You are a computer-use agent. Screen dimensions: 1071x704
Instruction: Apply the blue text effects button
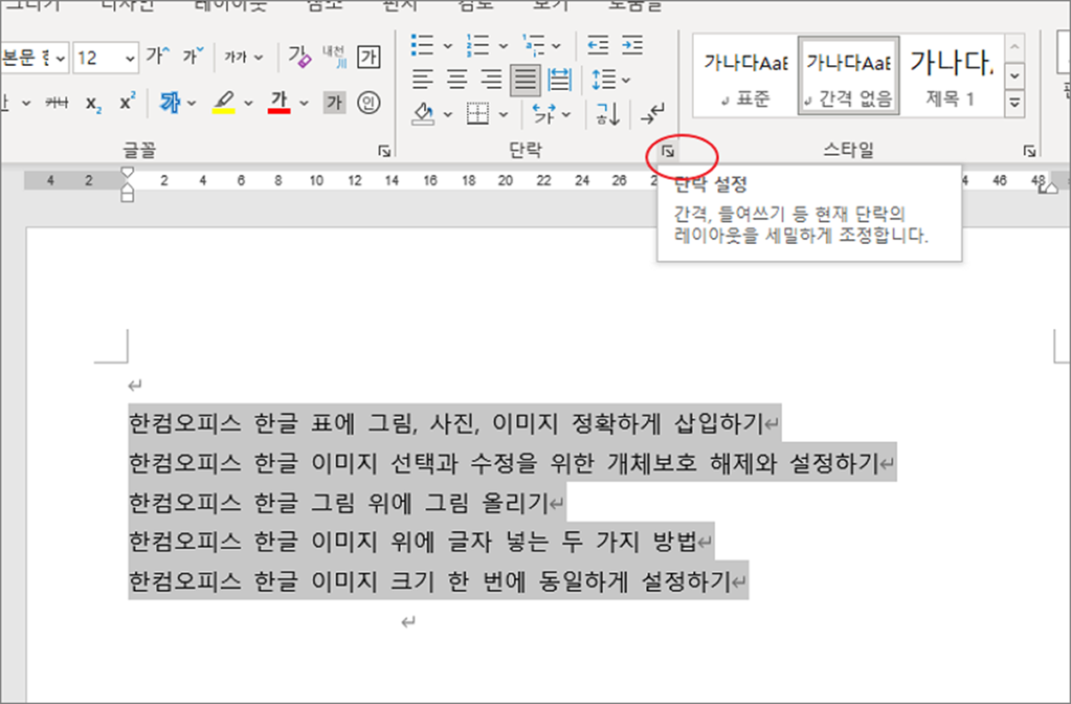(170, 103)
